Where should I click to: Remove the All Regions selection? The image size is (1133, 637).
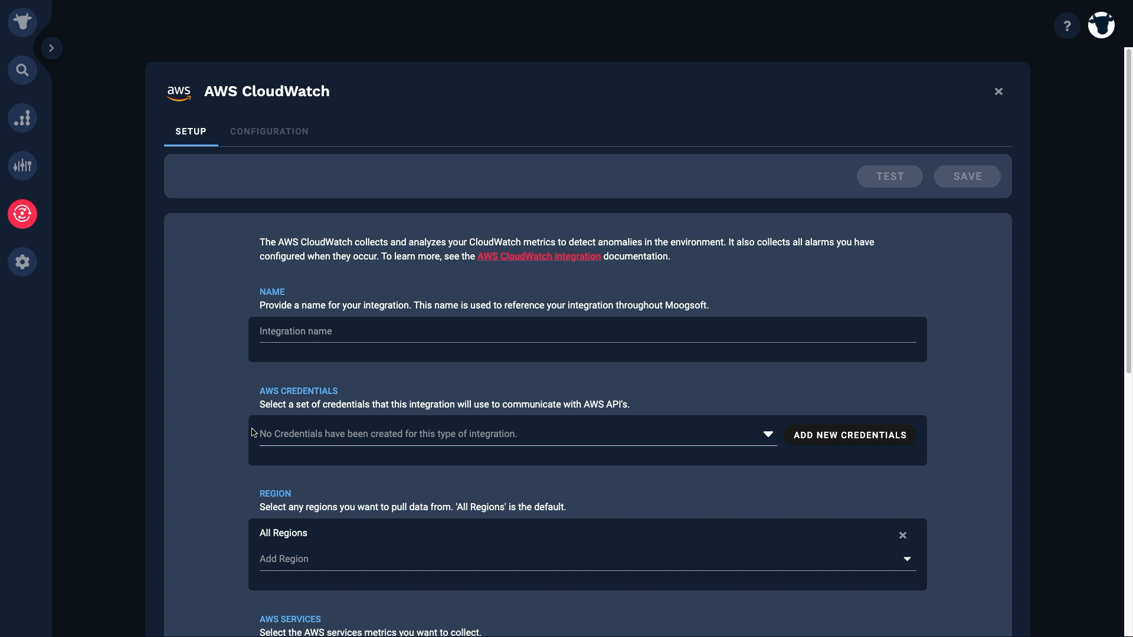point(903,536)
